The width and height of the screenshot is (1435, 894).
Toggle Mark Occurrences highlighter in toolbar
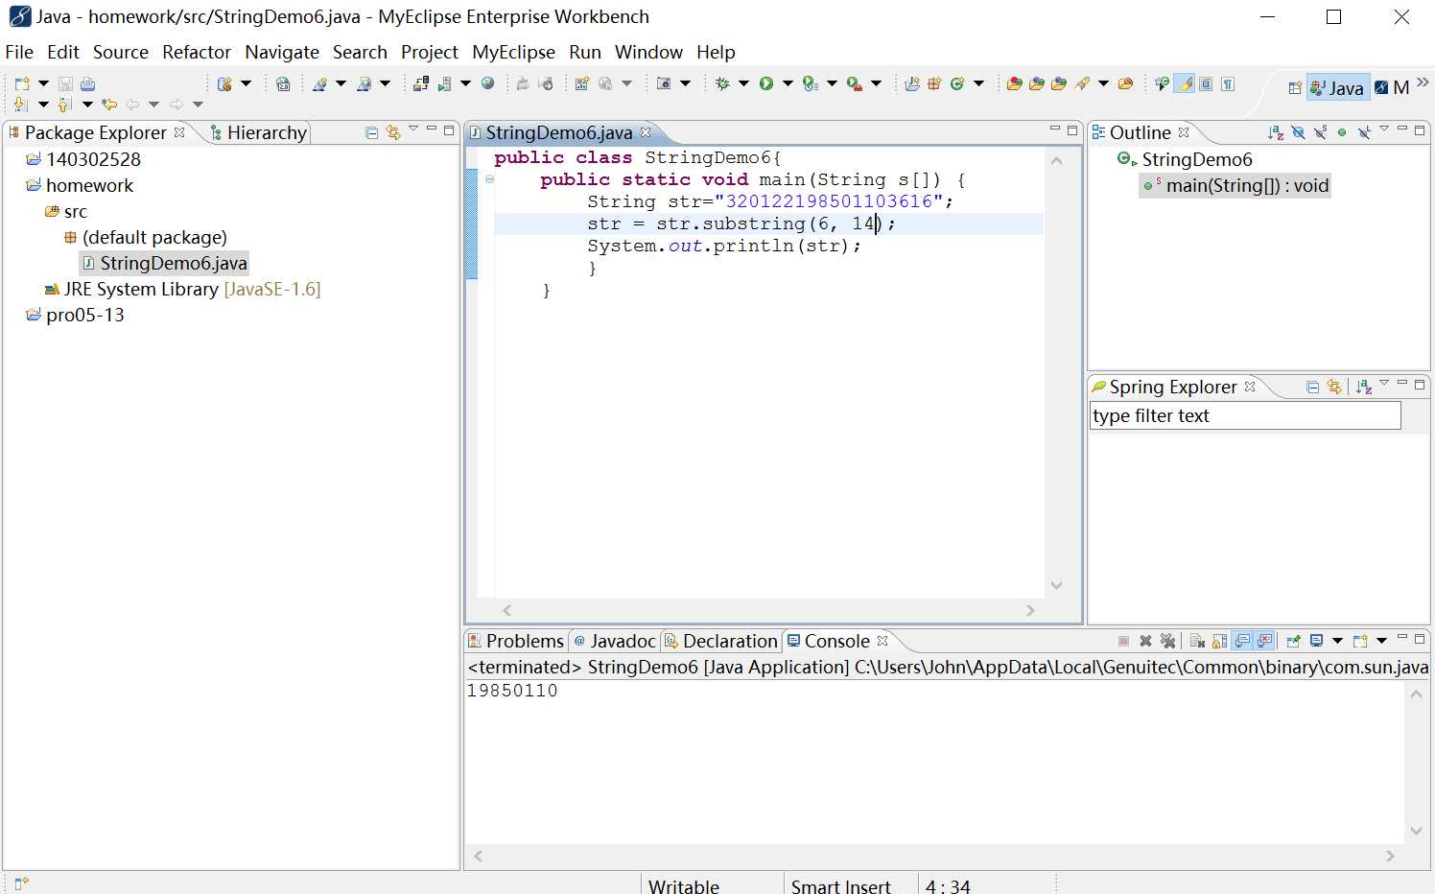[1184, 83]
